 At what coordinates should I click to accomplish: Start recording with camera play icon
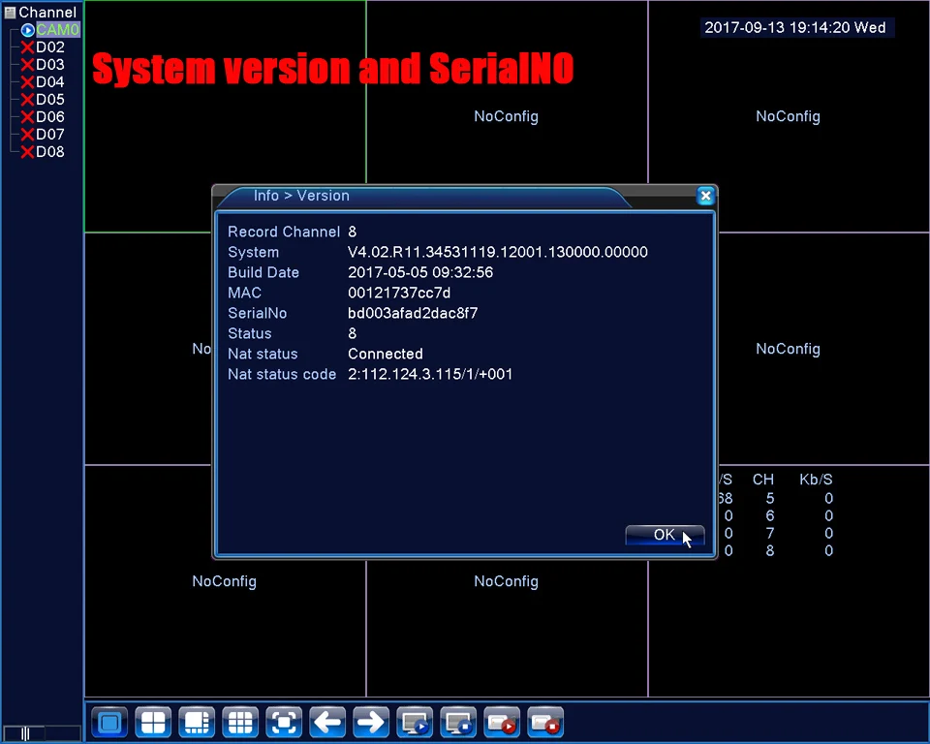[502, 722]
